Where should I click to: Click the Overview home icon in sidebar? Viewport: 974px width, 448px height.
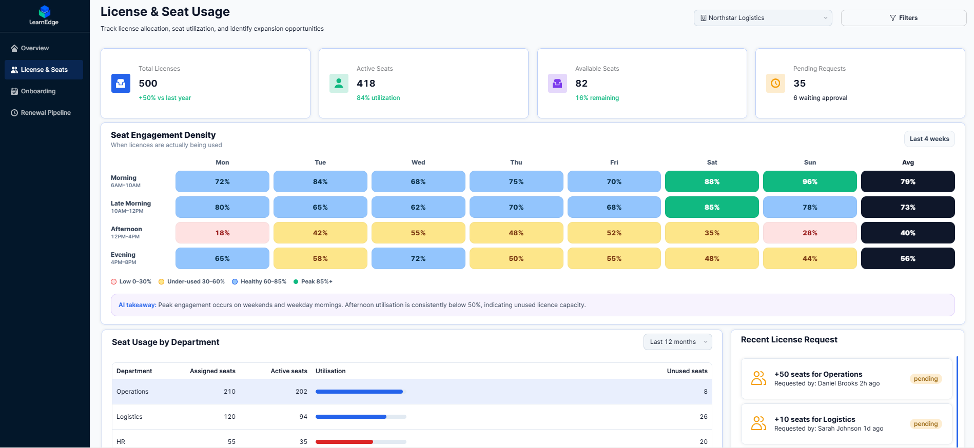pos(14,48)
